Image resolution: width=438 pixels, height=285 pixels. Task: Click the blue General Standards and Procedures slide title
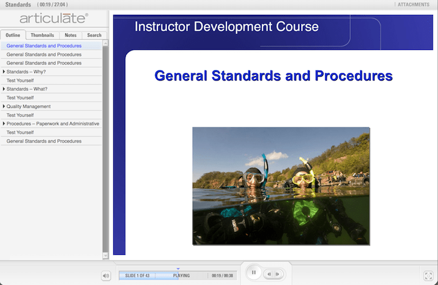coord(273,76)
